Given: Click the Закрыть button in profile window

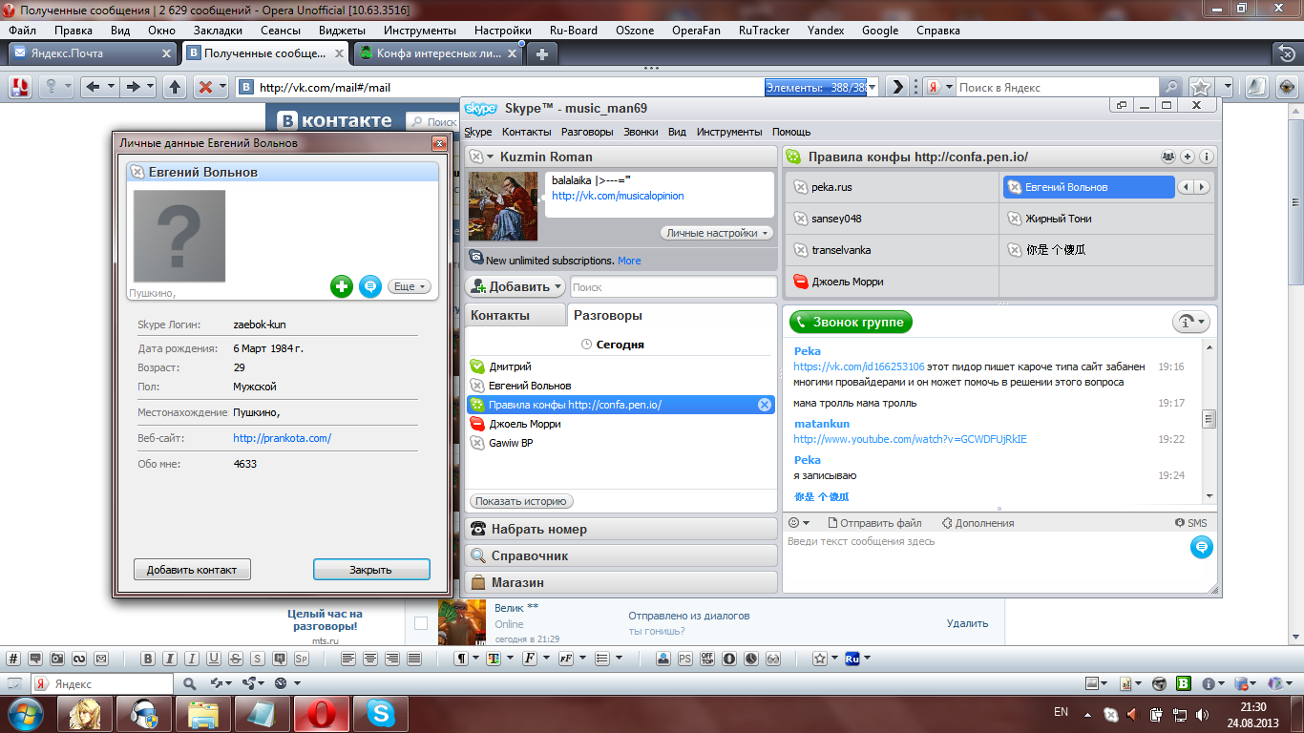Looking at the screenshot, I should pos(371,570).
